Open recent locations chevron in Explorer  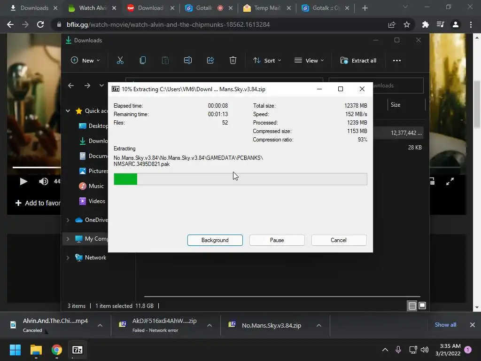(101, 86)
